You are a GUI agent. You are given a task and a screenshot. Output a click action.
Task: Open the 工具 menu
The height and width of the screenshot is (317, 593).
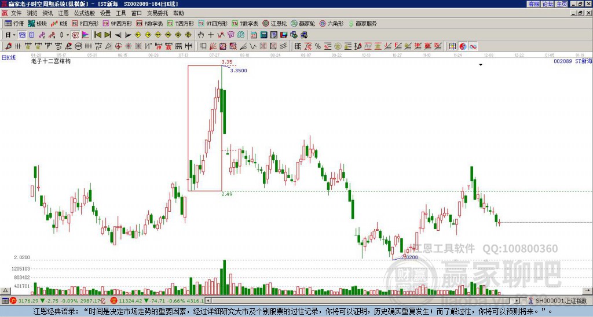(121, 13)
